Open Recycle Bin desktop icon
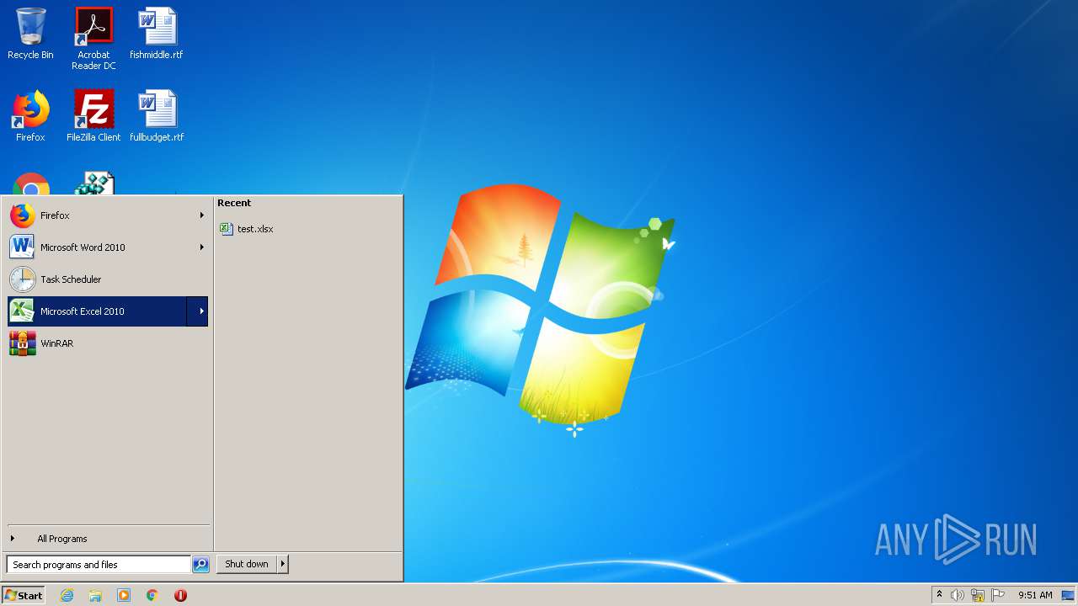Viewport: 1078px width, 606px height. 30,34
